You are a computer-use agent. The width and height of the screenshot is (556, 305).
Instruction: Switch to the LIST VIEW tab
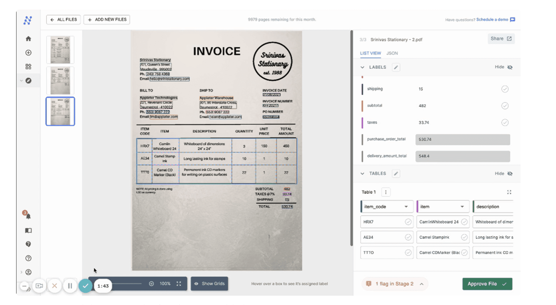(370, 53)
